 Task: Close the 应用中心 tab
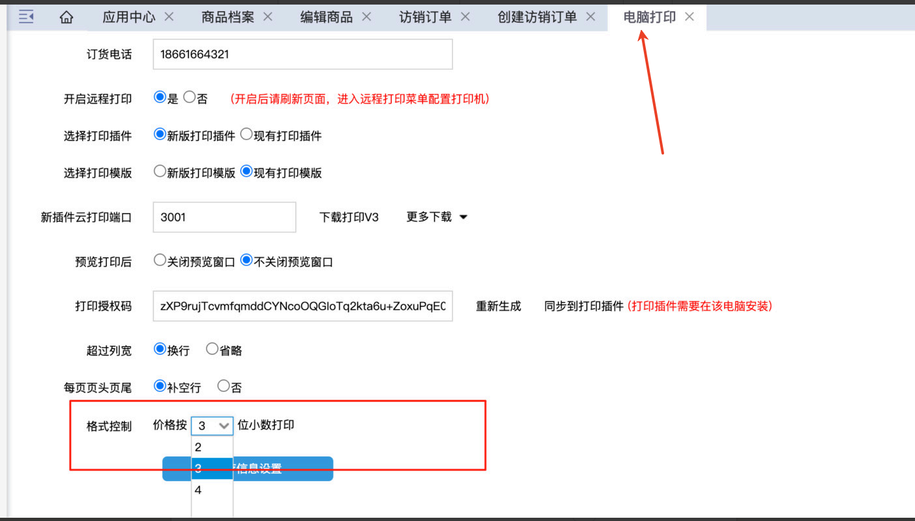pos(169,17)
